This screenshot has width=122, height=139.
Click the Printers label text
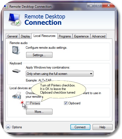coord(35,103)
